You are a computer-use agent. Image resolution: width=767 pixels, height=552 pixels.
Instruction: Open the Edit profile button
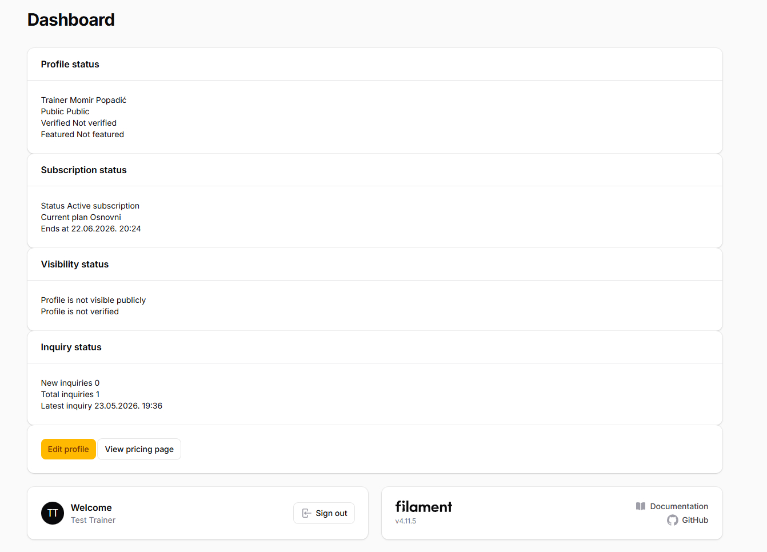pyautogui.click(x=69, y=449)
